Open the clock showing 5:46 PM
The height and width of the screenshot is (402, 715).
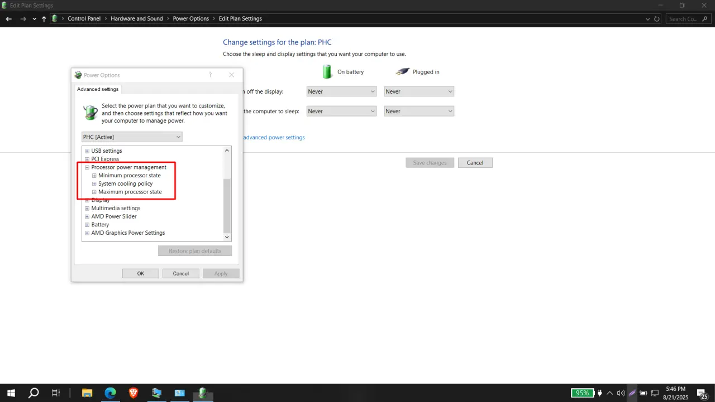(x=675, y=393)
